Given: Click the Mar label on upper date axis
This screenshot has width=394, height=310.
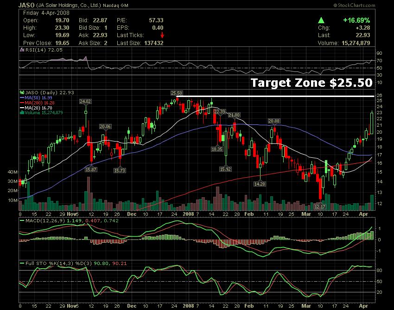Looking at the screenshot, I should pos(306,214).
